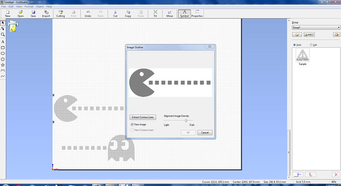This screenshot has height=186, width=341.
Task: Click the canvas vertical scrollbar
Action: [289, 152]
